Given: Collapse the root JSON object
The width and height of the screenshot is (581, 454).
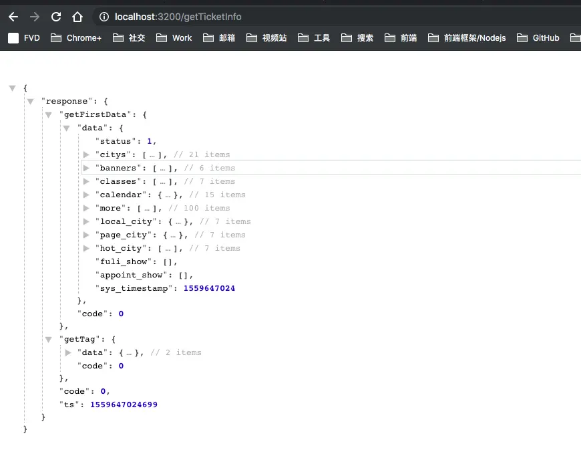Looking at the screenshot, I should [x=13, y=88].
